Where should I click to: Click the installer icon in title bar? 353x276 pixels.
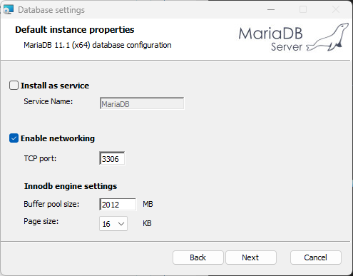point(9,9)
